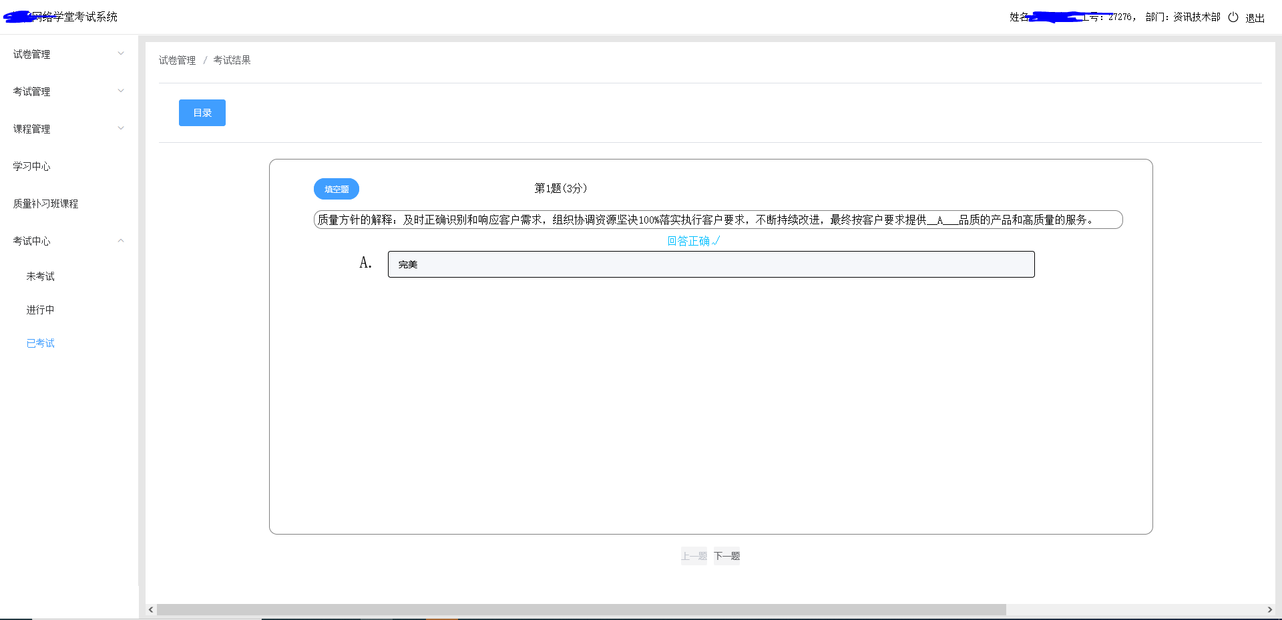Click the scrollbar left arrow
The height and width of the screenshot is (620, 1282).
(151, 609)
